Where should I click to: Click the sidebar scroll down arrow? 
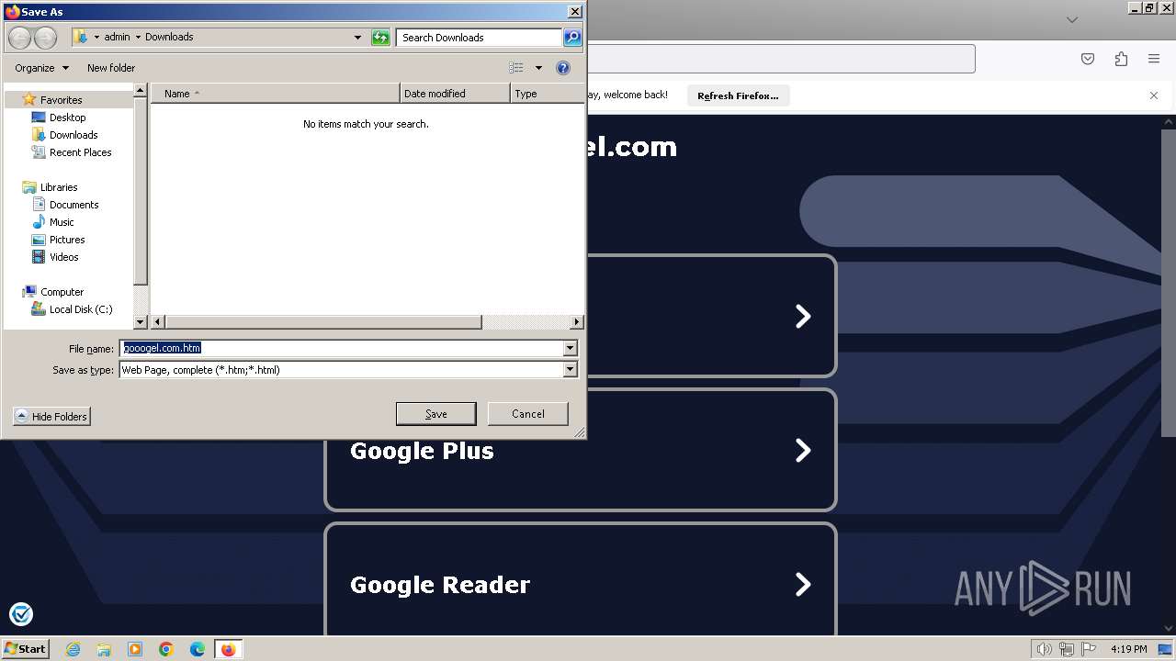coord(141,322)
